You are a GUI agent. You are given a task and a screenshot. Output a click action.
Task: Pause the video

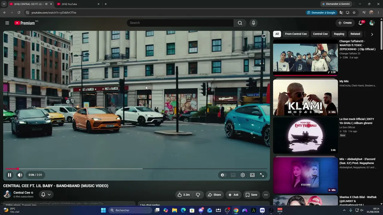[10, 175]
